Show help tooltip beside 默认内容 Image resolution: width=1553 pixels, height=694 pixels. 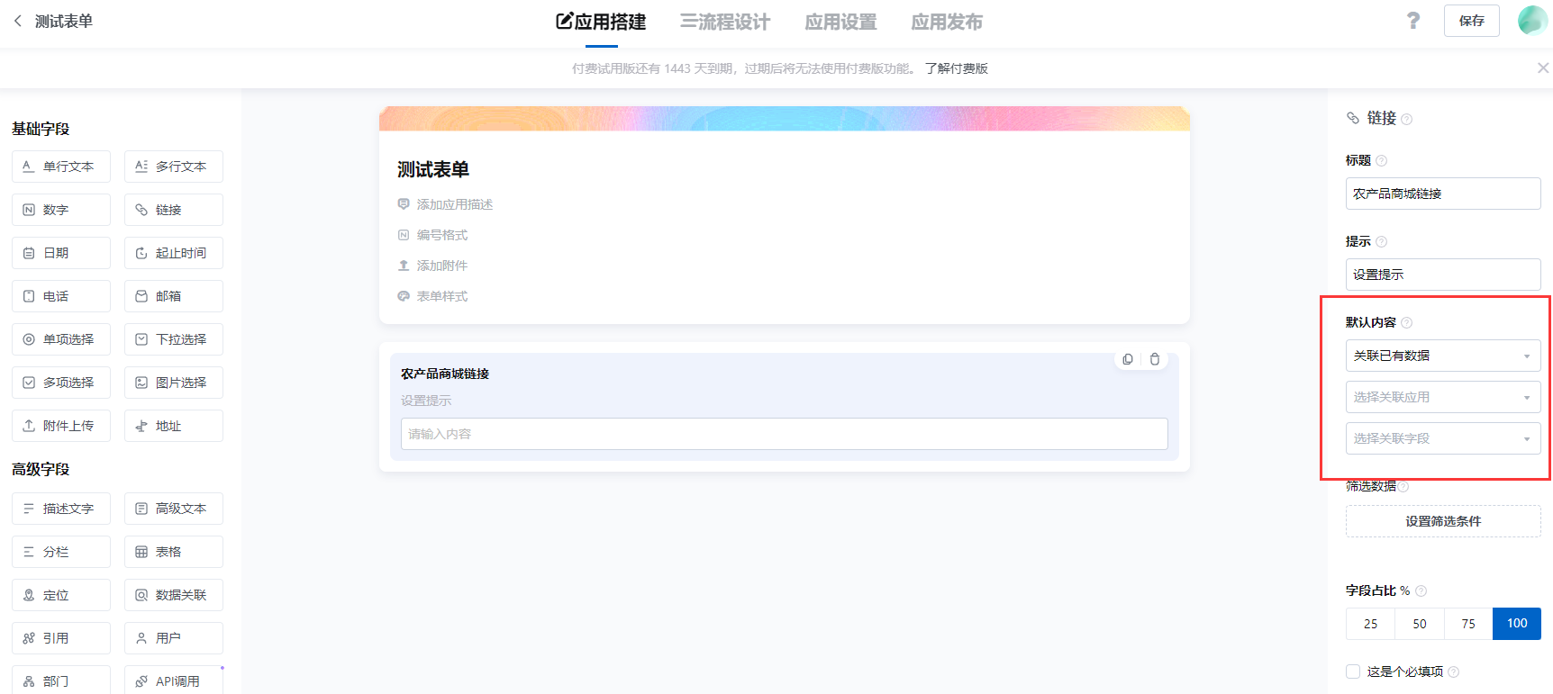point(1407,323)
